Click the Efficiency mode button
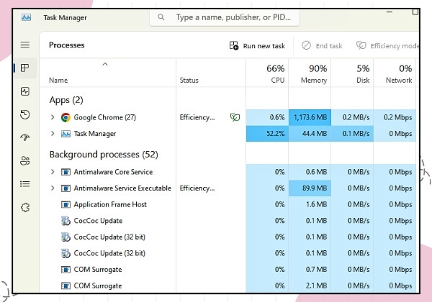The height and width of the screenshot is (302, 432). point(387,45)
